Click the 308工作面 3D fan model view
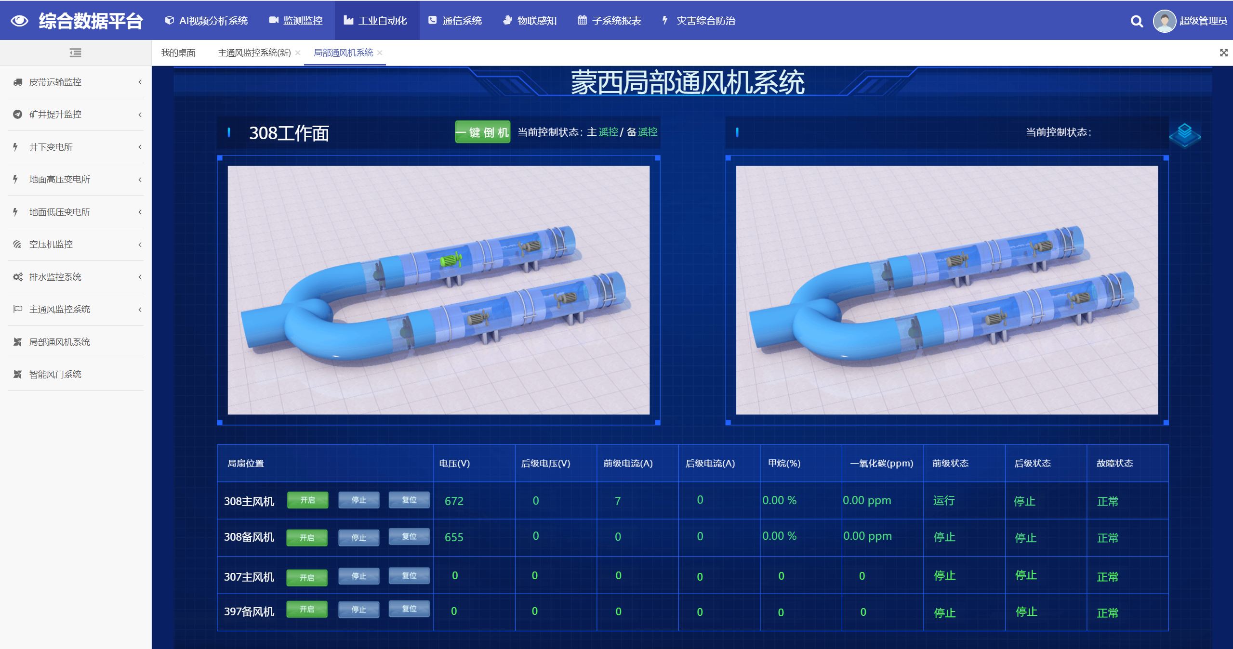The width and height of the screenshot is (1233, 649). [438, 290]
